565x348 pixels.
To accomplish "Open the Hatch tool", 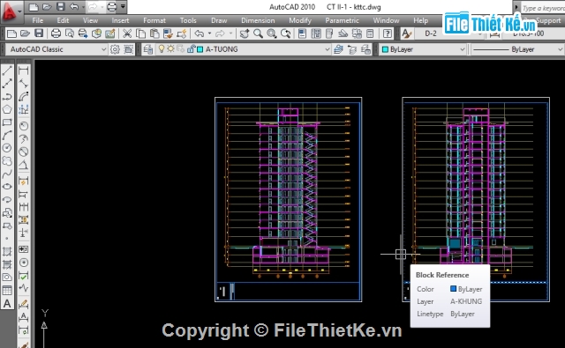I will (x=7, y=251).
